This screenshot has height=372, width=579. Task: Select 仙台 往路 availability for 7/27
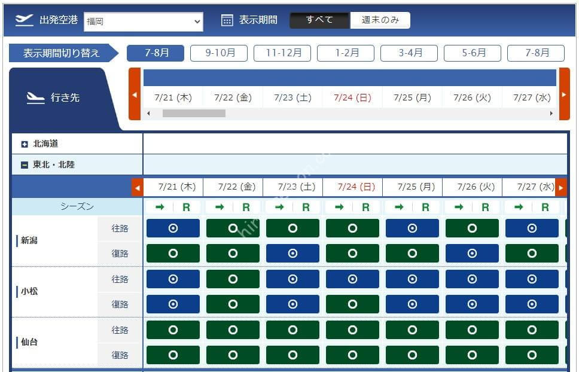532,330
